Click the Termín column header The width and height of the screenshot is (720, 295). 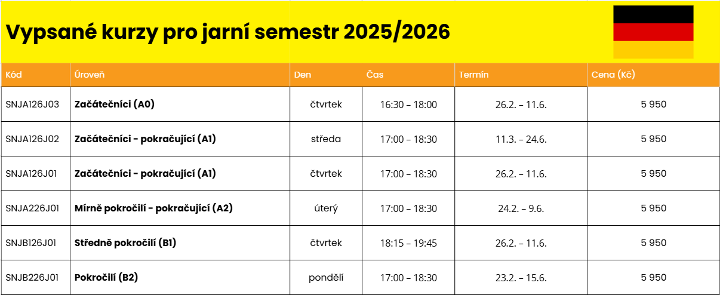tap(474, 75)
